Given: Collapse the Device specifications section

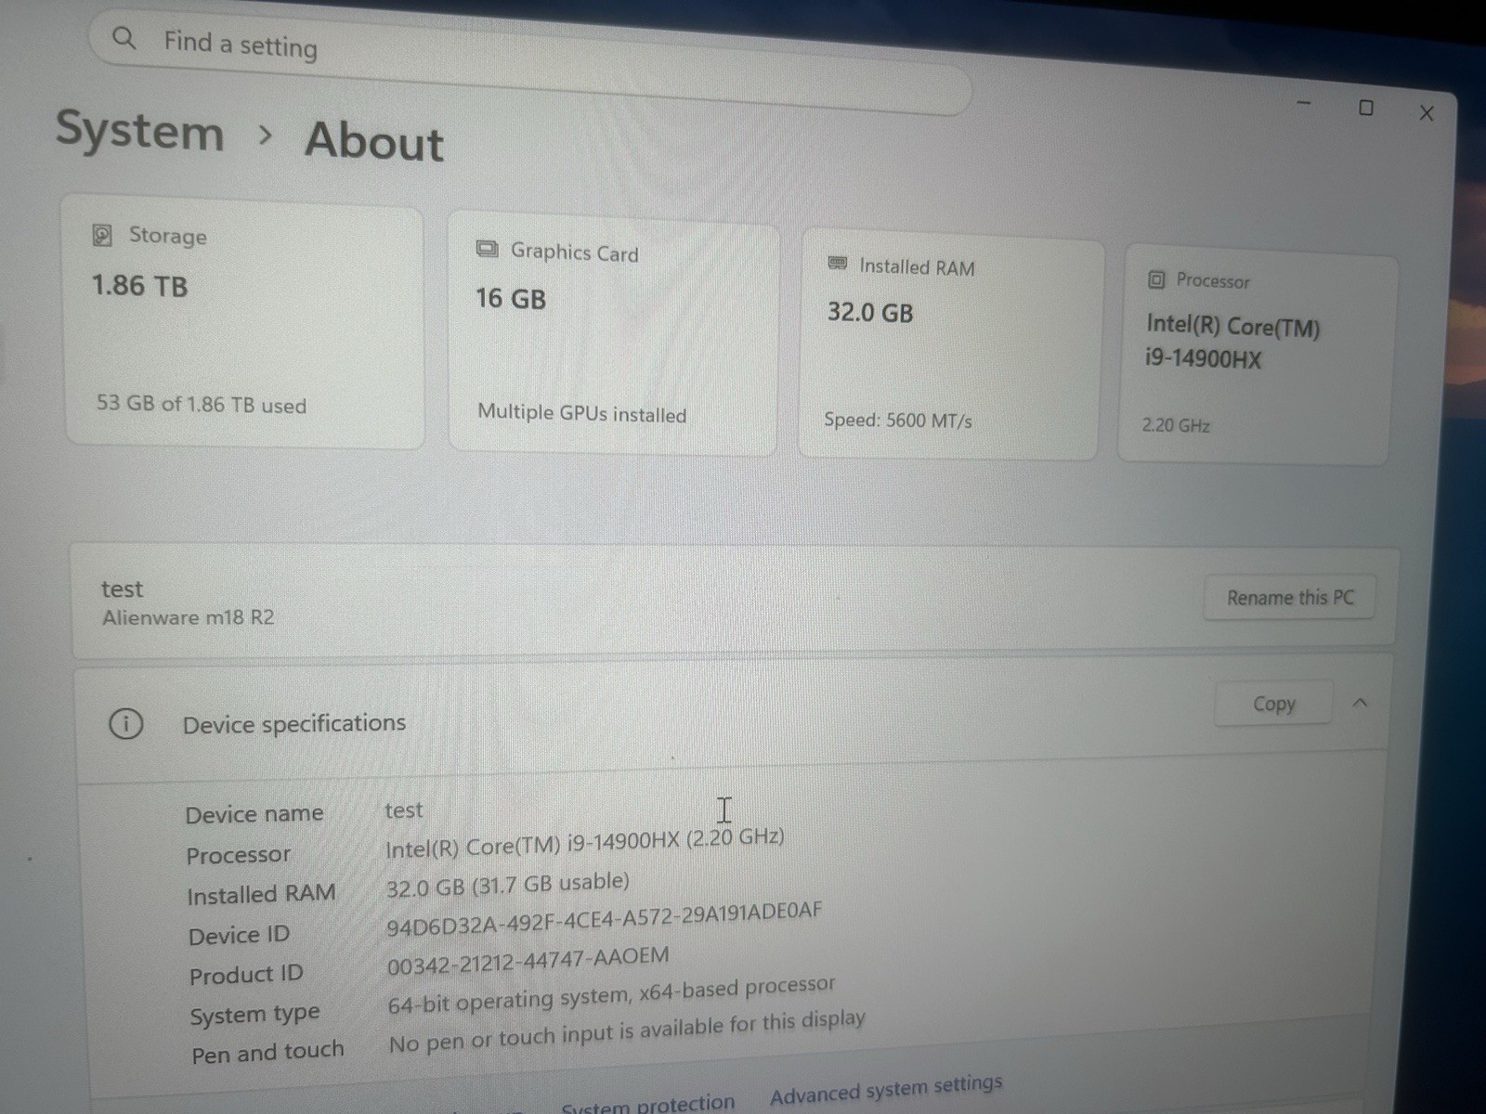Looking at the screenshot, I should pos(1360,703).
